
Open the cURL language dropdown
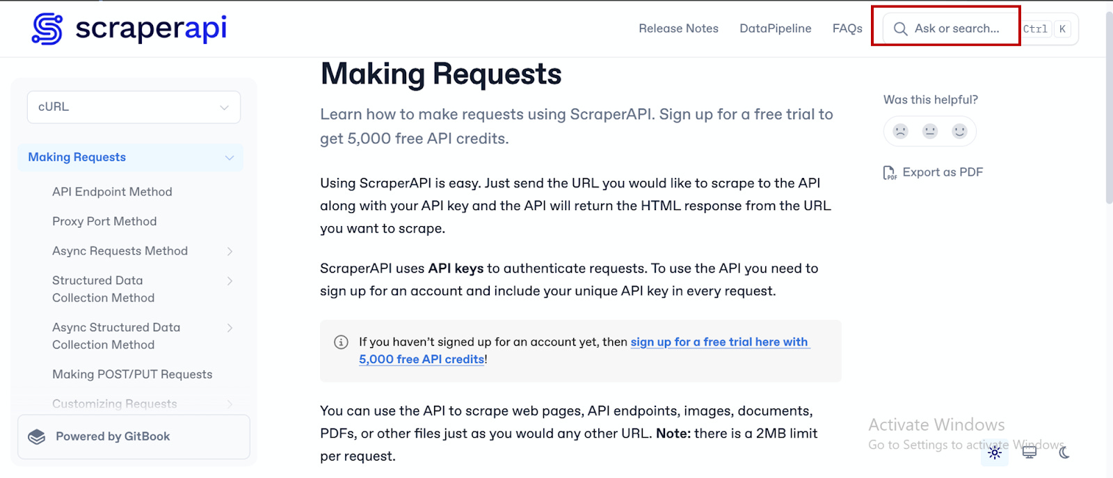pos(134,107)
